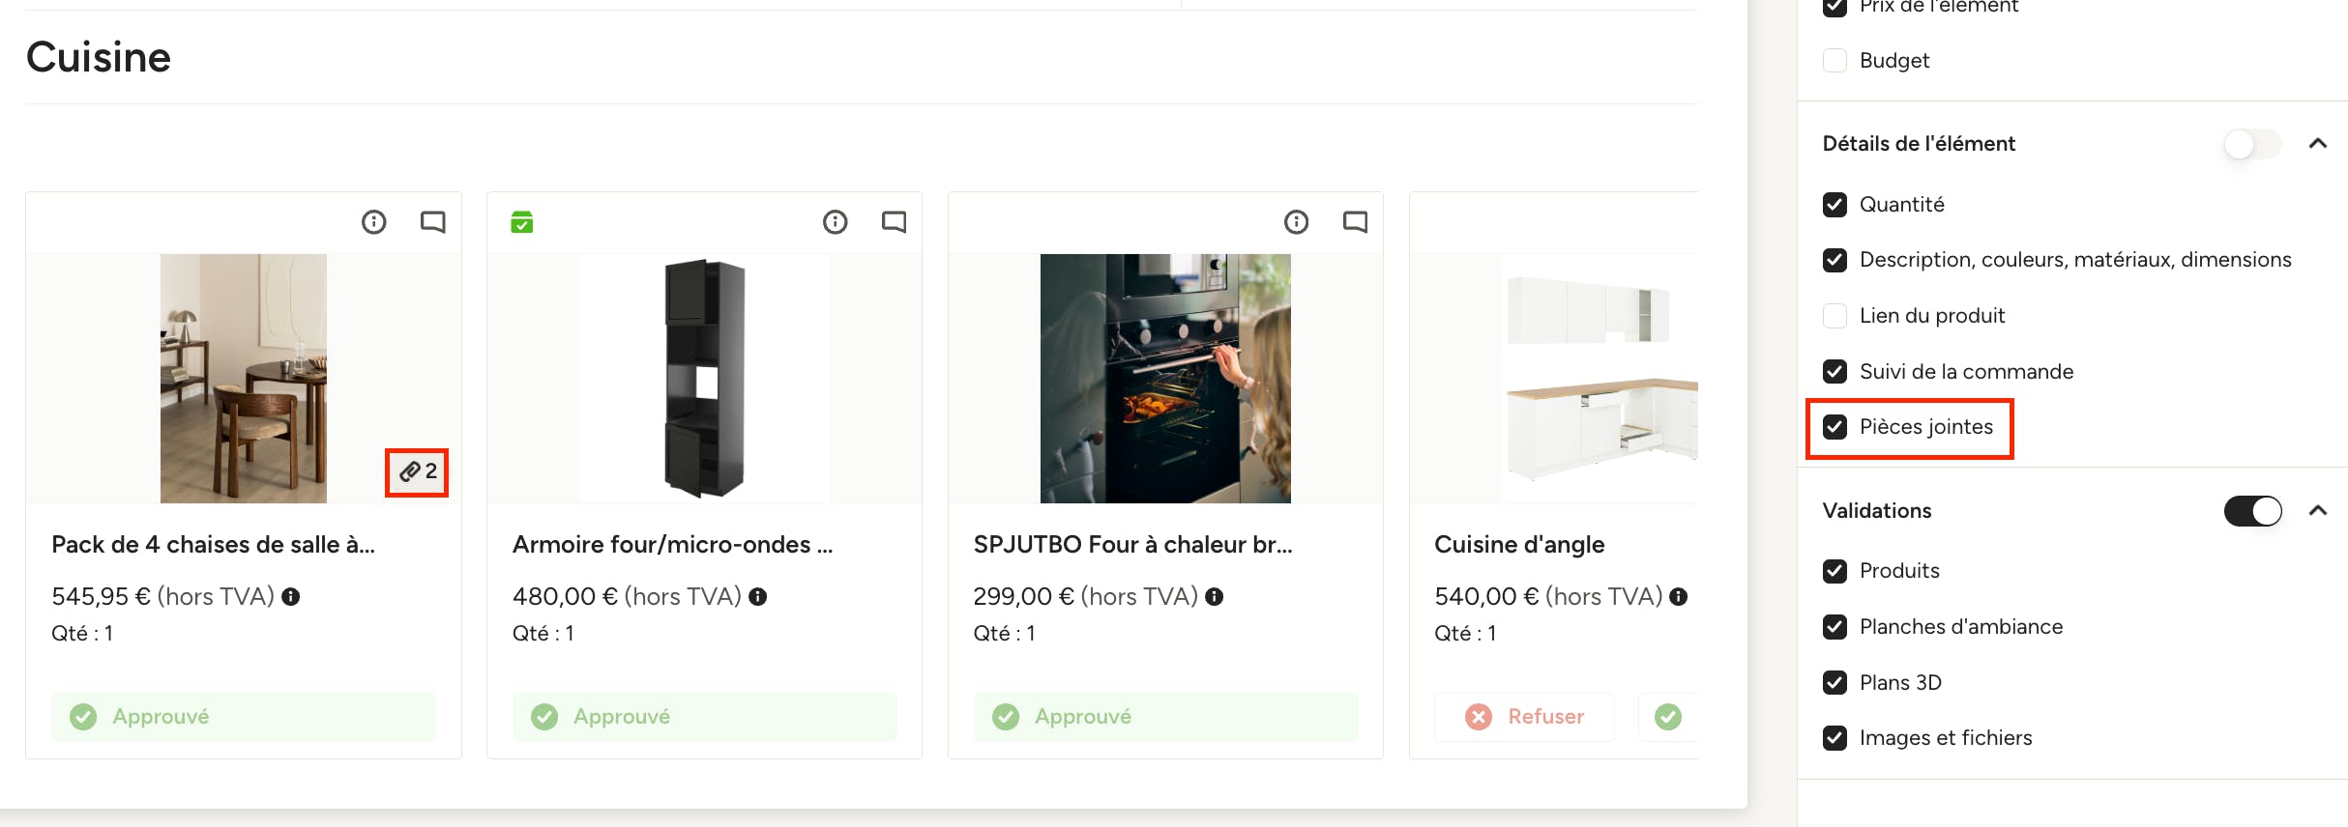The height and width of the screenshot is (827, 2348).
Task: Open comment icon on Armoire four/micro-ondes card
Action: pyautogui.click(x=894, y=222)
